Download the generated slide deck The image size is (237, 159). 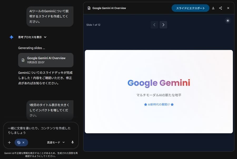pyautogui.click(x=213, y=8)
